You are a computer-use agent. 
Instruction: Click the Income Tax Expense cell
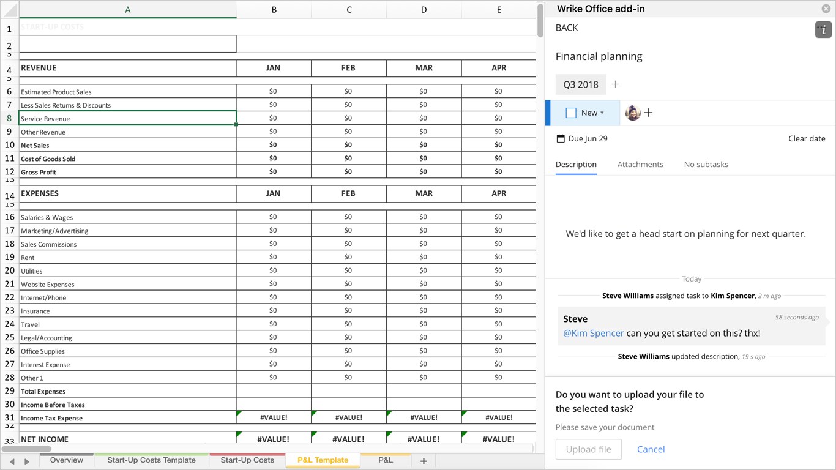point(127,417)
